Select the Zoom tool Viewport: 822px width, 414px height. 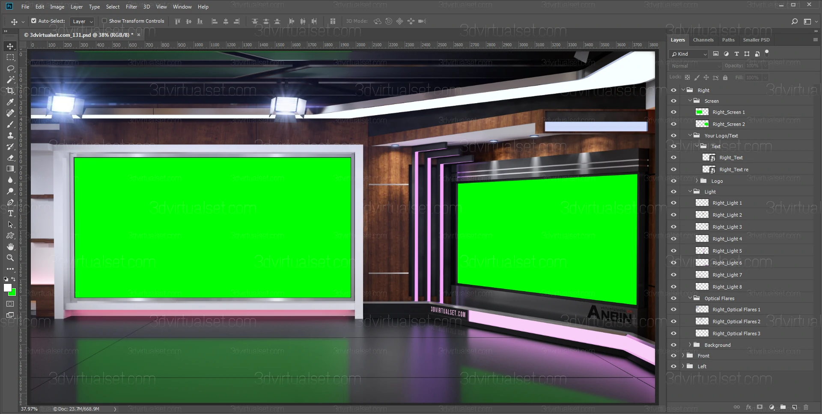(x=10, y=258)
